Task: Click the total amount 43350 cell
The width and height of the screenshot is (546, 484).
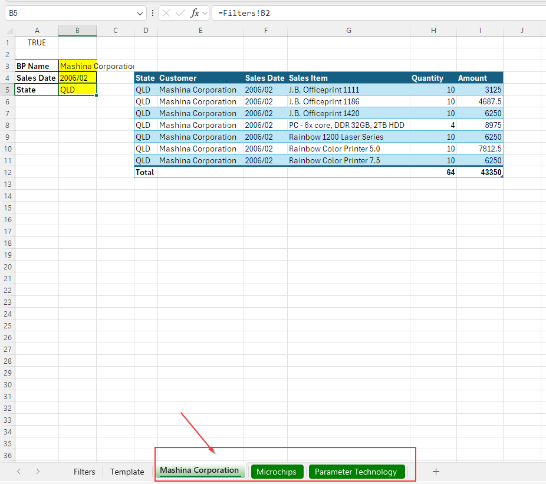Action: (480, 172)
